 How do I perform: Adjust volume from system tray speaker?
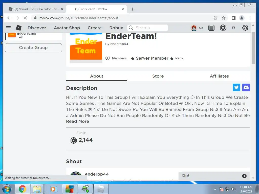tap(233, 189)
